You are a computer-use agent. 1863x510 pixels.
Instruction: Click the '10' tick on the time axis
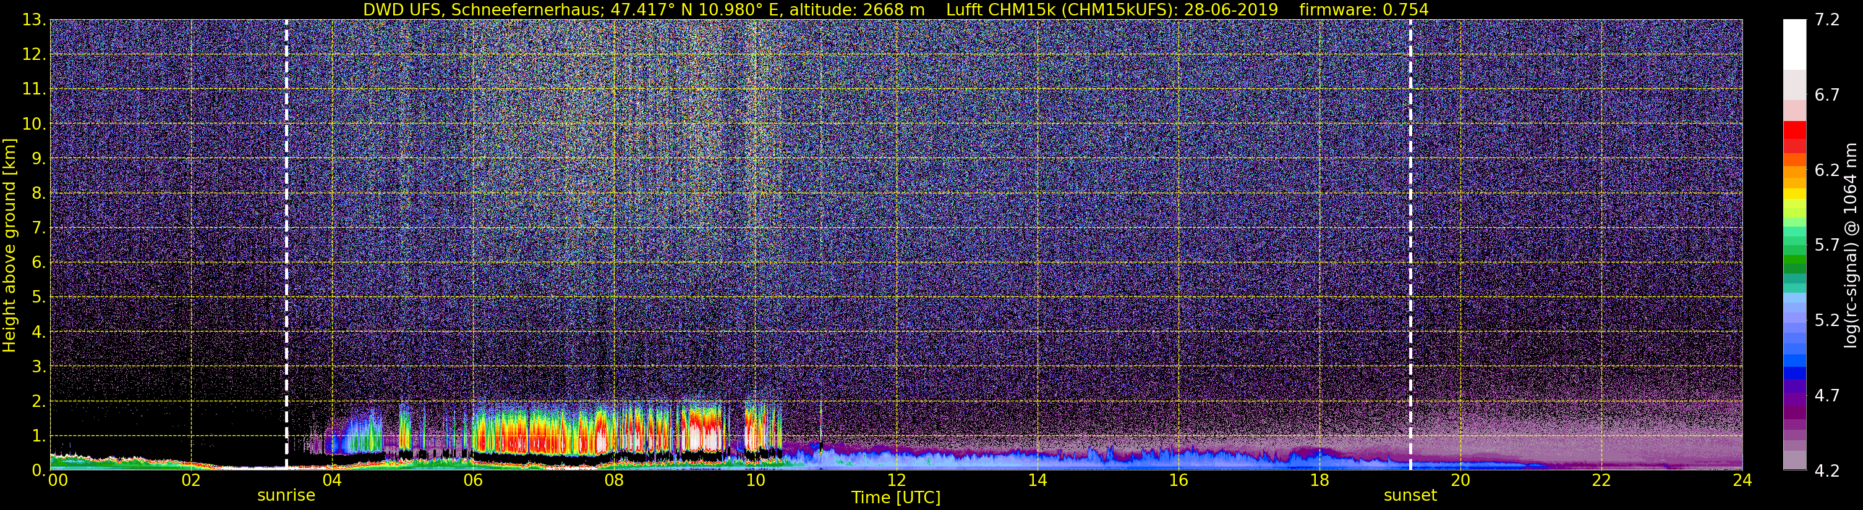click(755, 480)
